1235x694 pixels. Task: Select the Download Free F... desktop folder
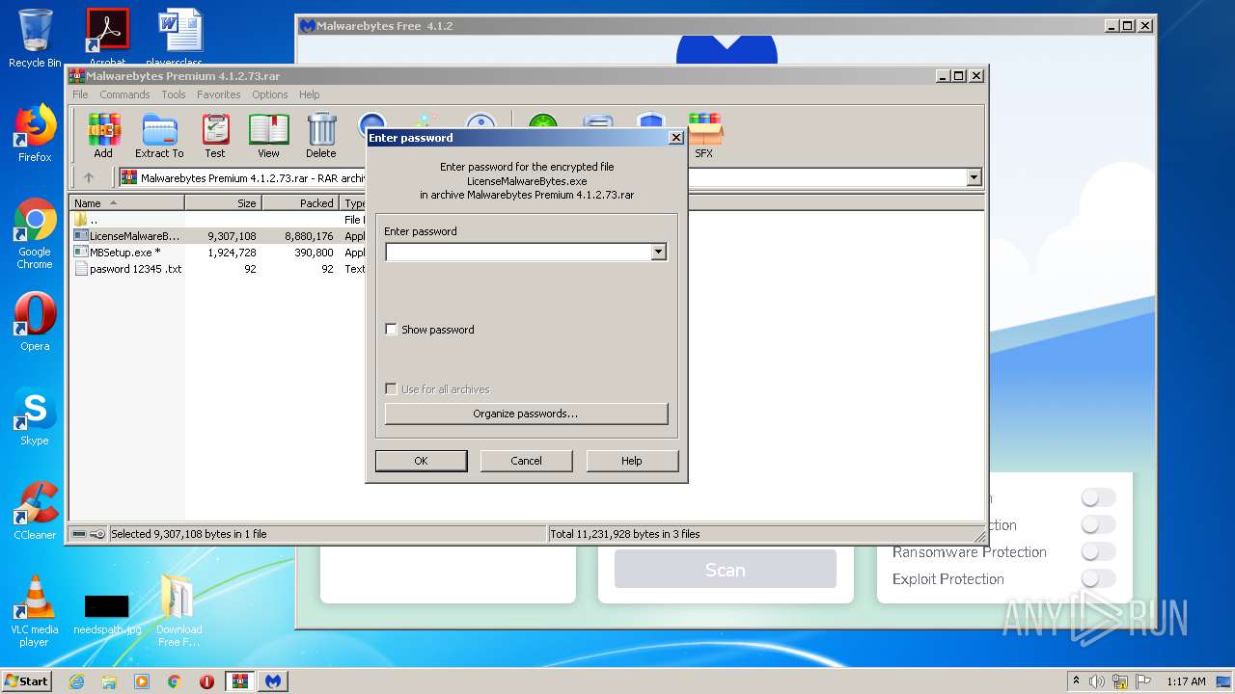(178, 611)
